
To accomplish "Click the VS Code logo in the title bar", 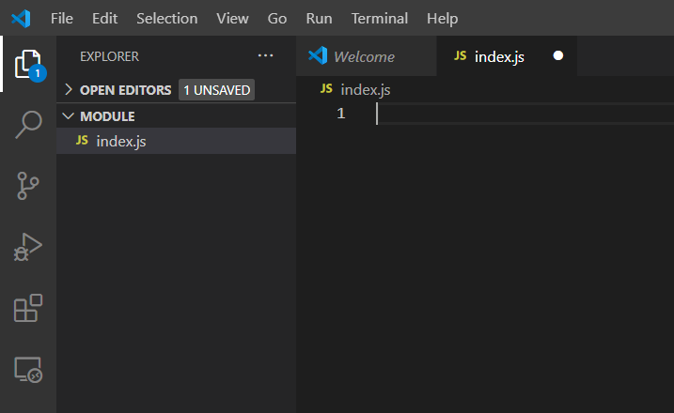I will 22,18.
